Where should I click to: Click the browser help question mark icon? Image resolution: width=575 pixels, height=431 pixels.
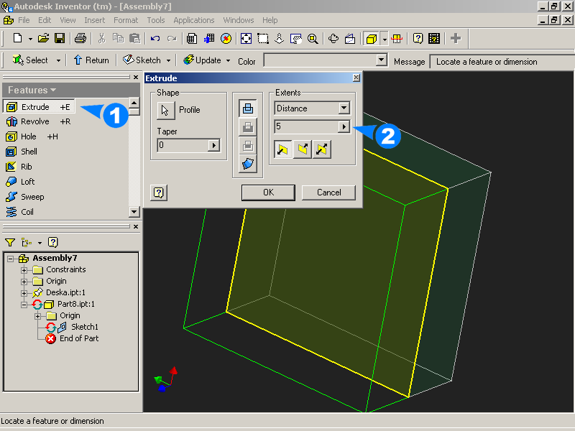[x=52, y=242]
